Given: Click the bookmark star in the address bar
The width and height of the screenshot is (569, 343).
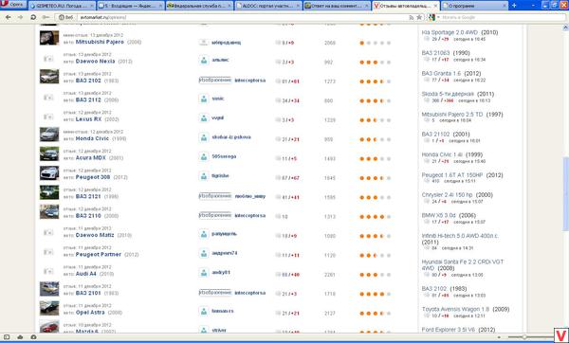Looking at the screenshot, I should click(419, 17).
